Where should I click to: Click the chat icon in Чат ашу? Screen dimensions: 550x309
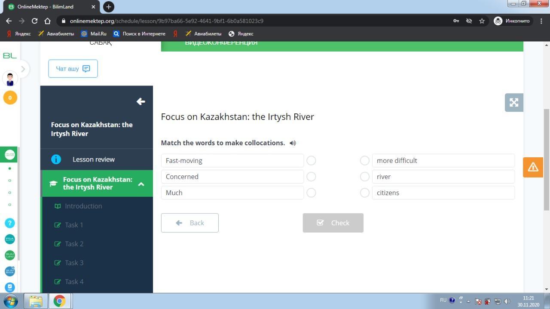click(86, 69)
